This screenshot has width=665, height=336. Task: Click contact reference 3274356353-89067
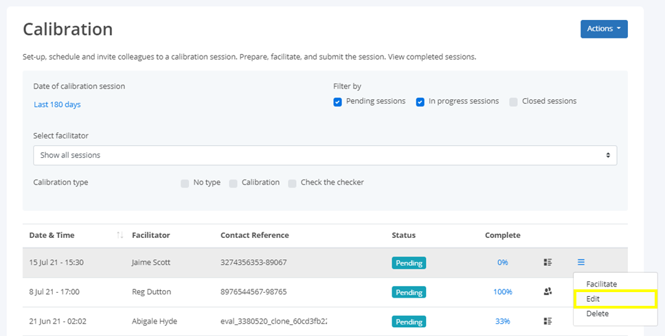(x=253, y=263)
